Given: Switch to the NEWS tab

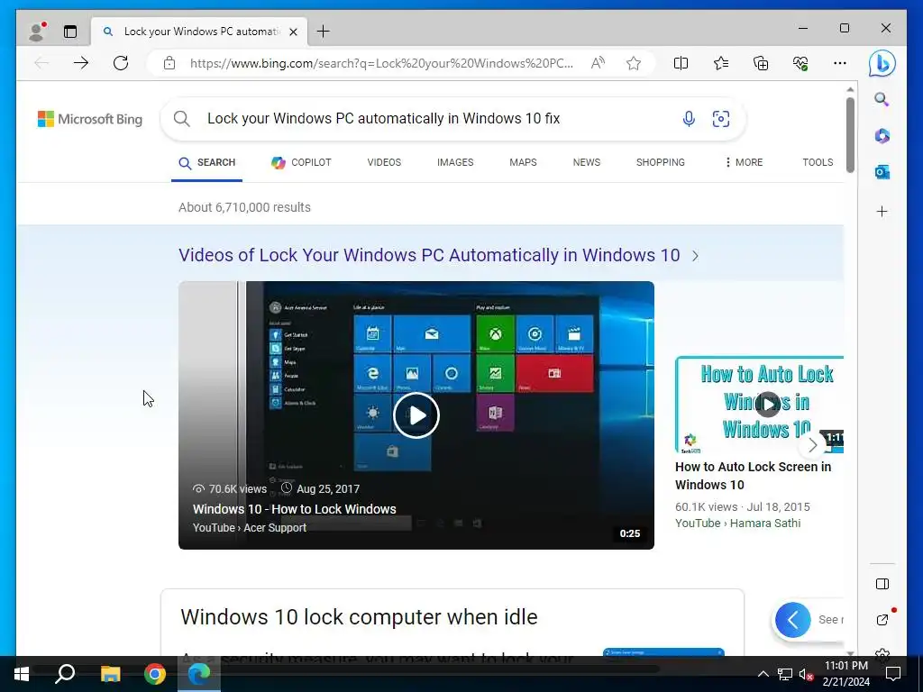Looking at the screenshot, I should [x=586, y=162].
